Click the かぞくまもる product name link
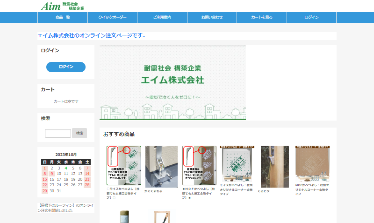 point(153,191)
